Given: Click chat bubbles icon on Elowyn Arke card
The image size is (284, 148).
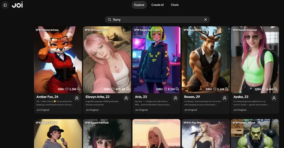Looking at the screenshot, I should coord(128,89).
